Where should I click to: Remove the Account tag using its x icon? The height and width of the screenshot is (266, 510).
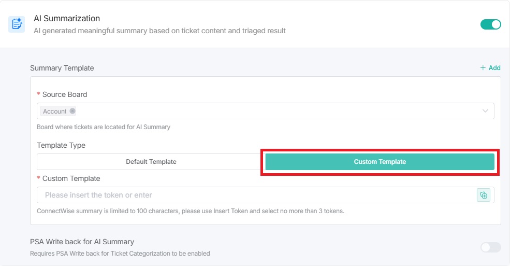[x=72, y=111]
